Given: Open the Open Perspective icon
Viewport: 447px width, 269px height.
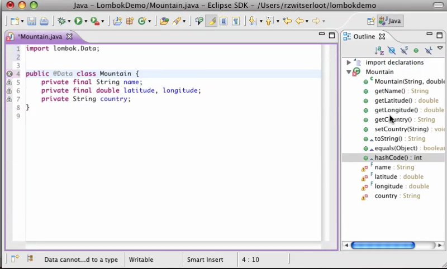Looking at the screenshot, I should (x=371, y=21).
